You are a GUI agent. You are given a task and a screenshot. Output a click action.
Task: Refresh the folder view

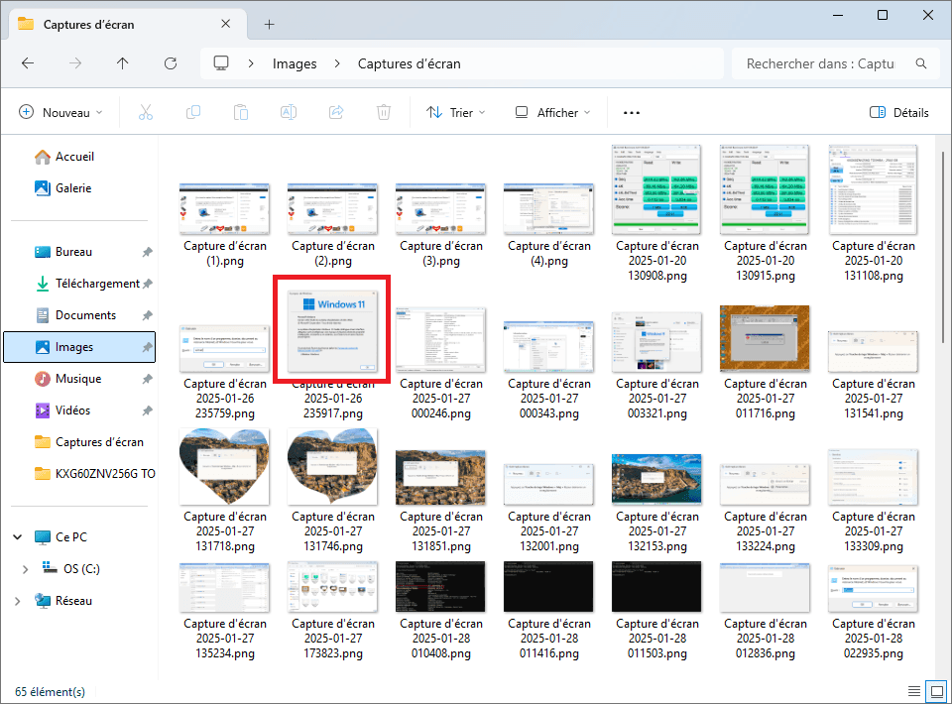point(171,63)
